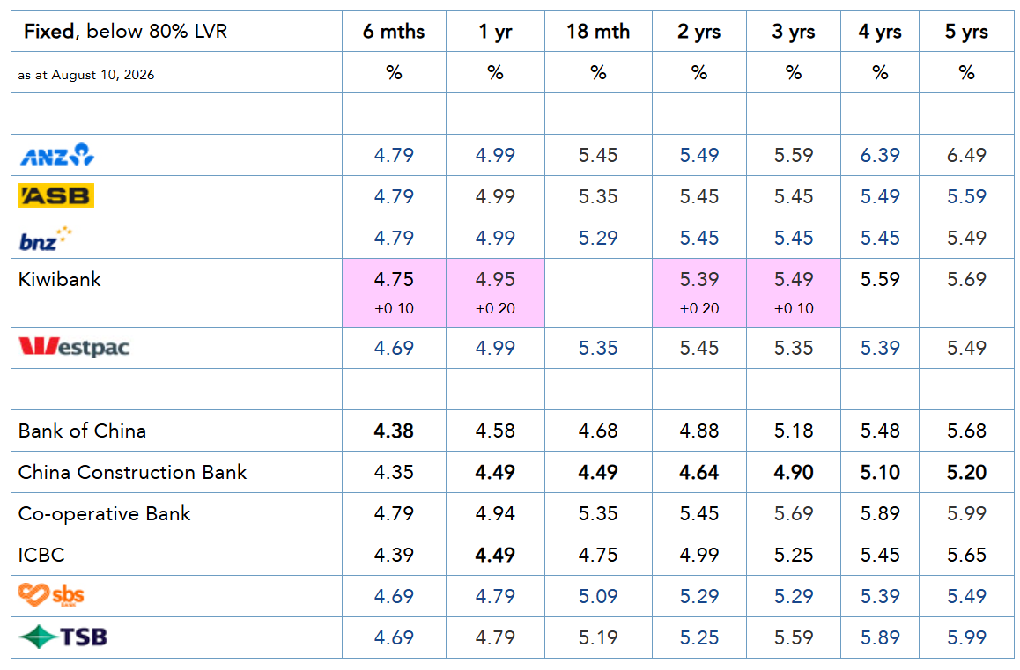
Task: Select Westpac 3 years rate 5.35
Action: (x=794, y=348)
